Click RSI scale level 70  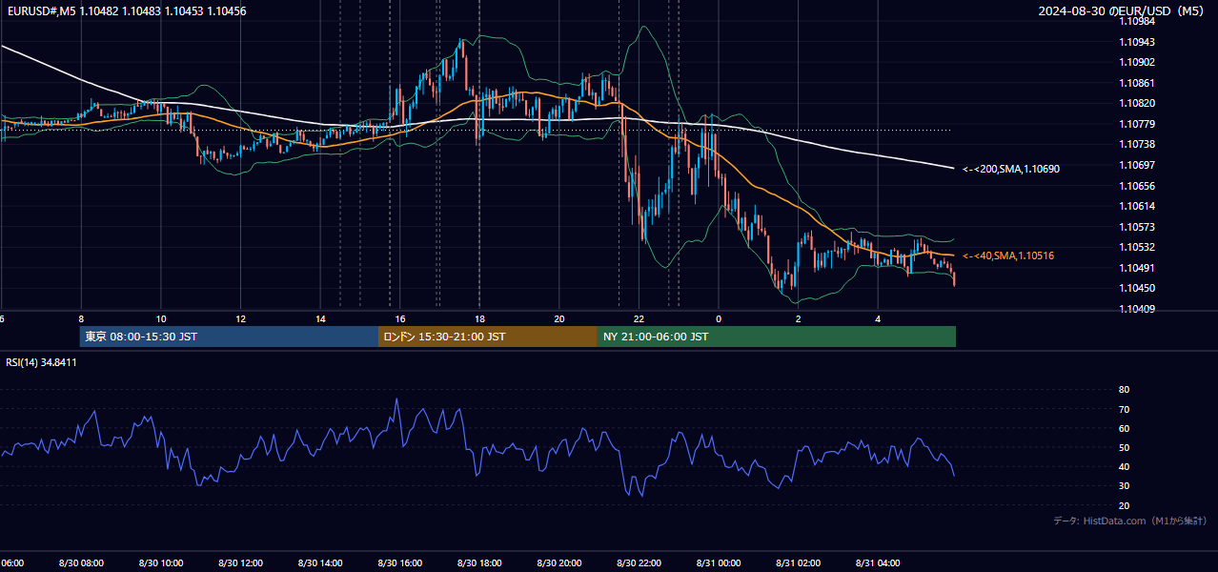pos(1124,409)
